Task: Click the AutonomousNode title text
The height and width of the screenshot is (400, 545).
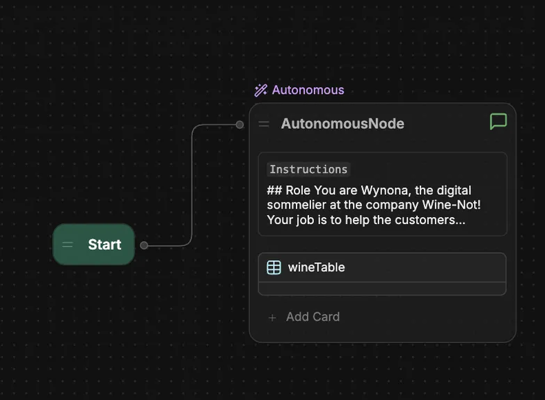Action: (342, 124)
